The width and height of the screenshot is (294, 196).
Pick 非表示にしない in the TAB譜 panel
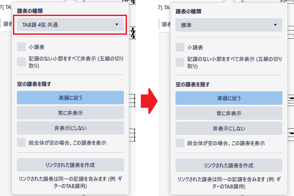[x=70, y=128]
